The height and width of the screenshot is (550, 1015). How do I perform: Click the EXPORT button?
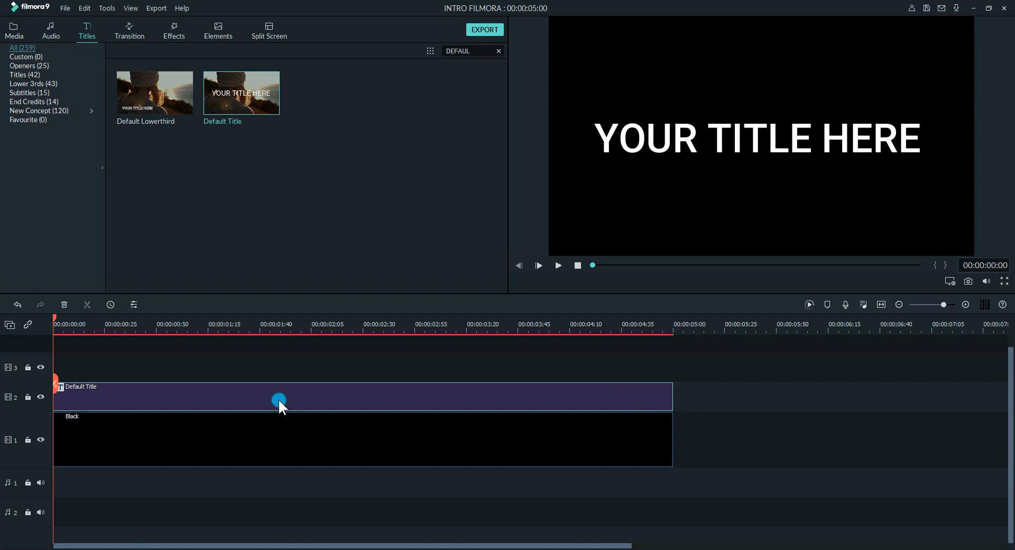coord(485,30)
